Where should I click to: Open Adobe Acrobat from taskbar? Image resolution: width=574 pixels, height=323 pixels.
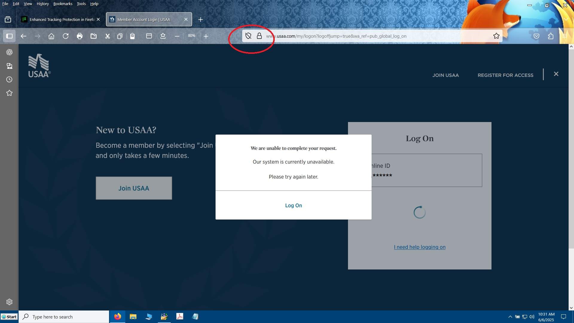coord(180,316)
